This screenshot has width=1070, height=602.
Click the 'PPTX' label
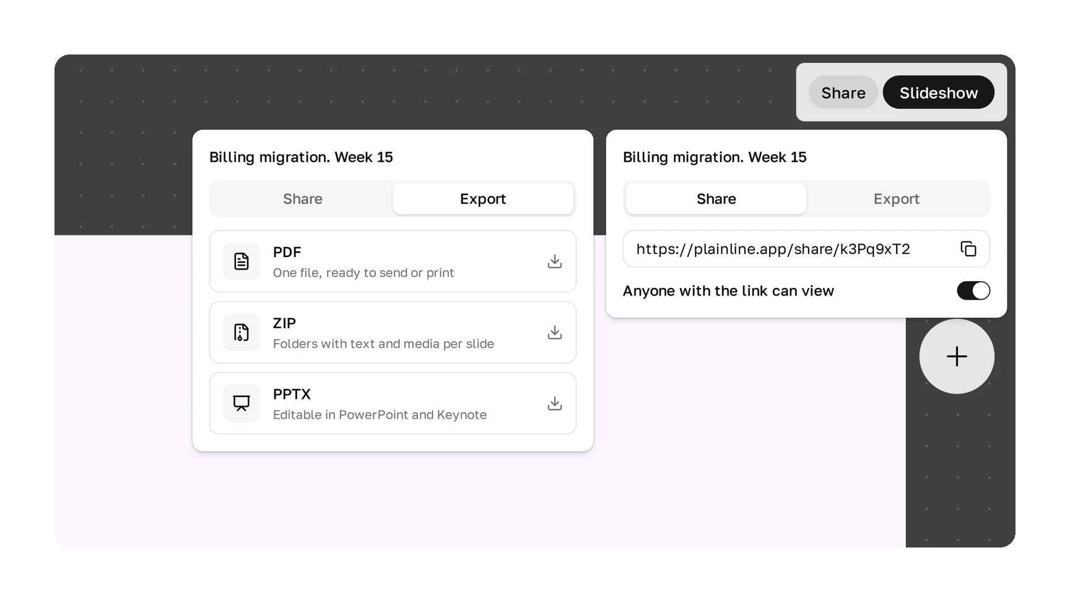click(x=292, y=395)
